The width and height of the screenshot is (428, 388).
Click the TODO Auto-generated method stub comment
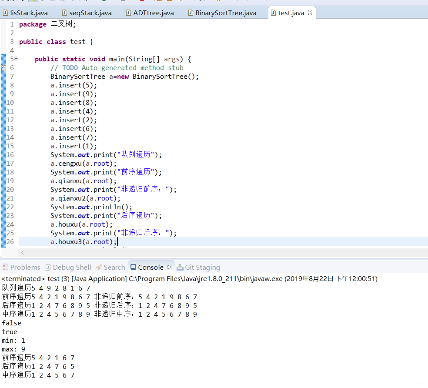pos(117,68)
